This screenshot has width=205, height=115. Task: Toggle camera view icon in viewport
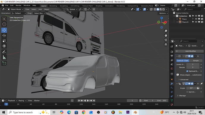point(166,40)
